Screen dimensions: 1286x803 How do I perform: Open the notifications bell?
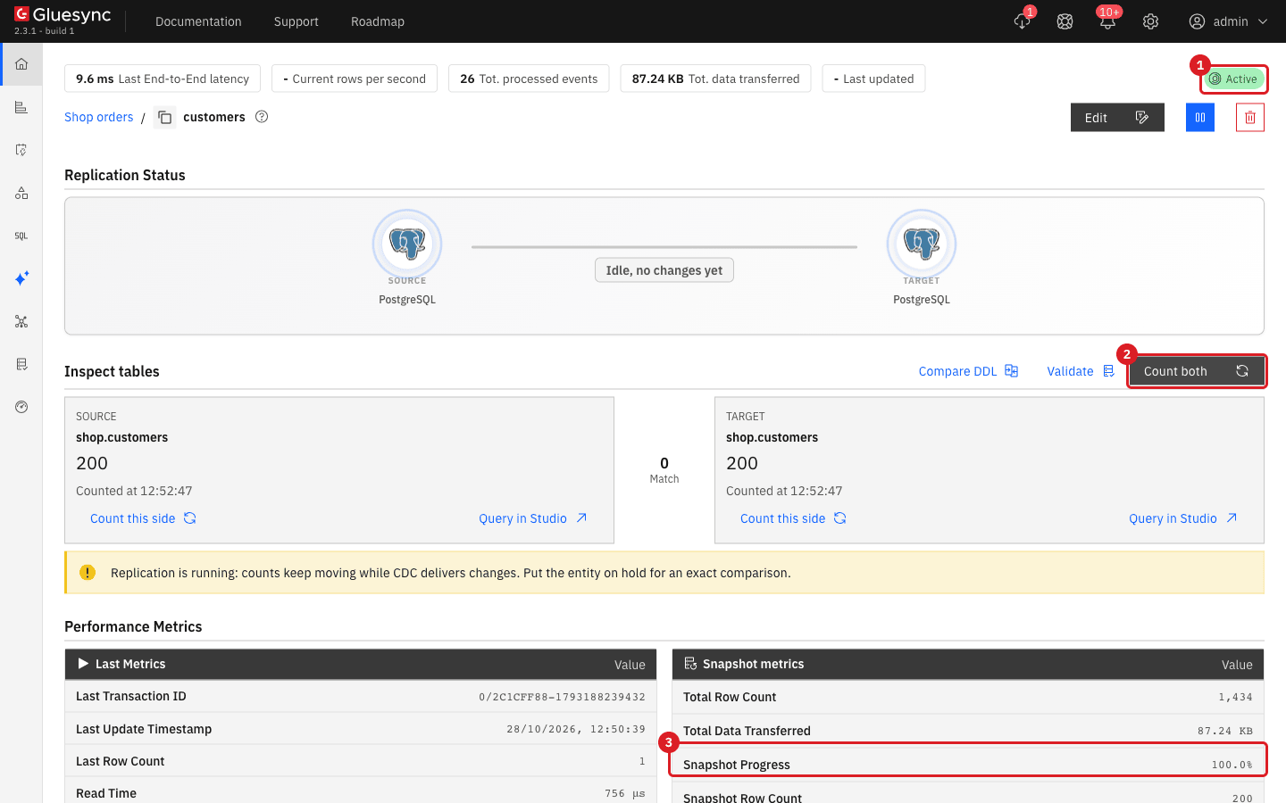pyautogui.click(x=1107, y=21)
